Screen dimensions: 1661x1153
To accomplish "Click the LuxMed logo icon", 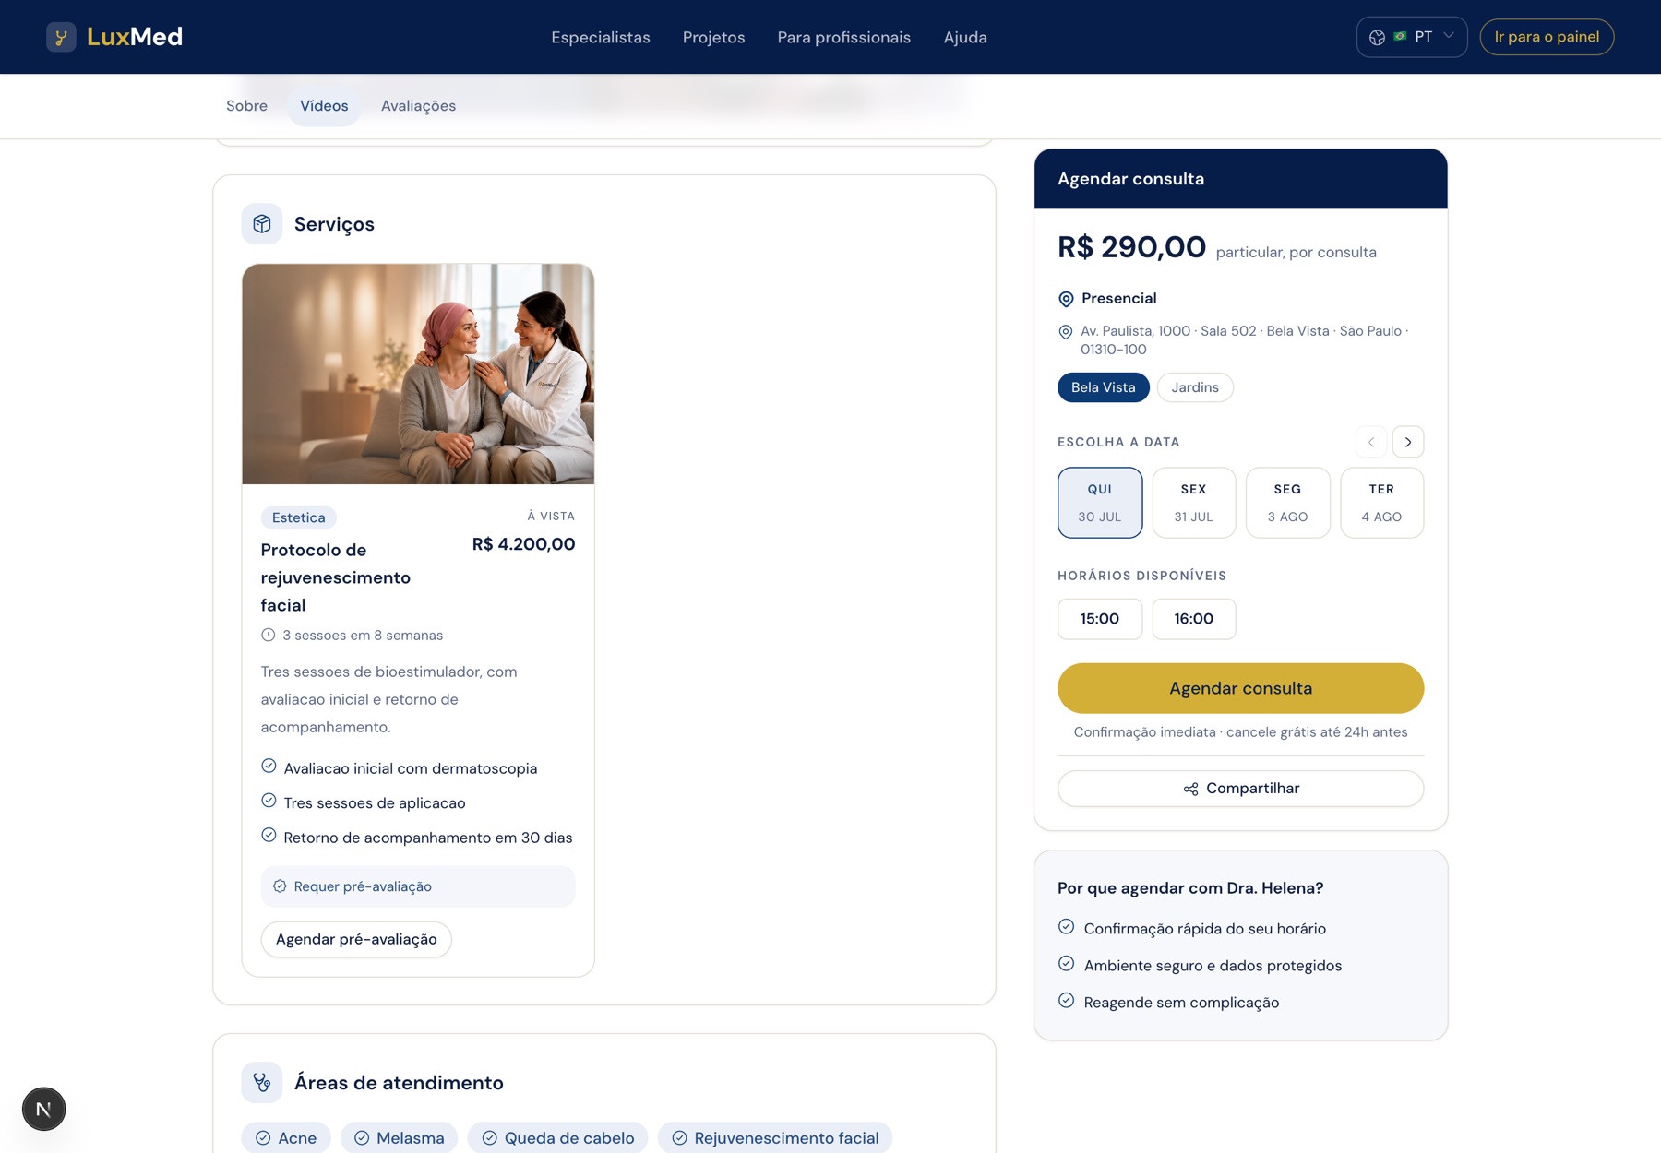I will point(61,37).
